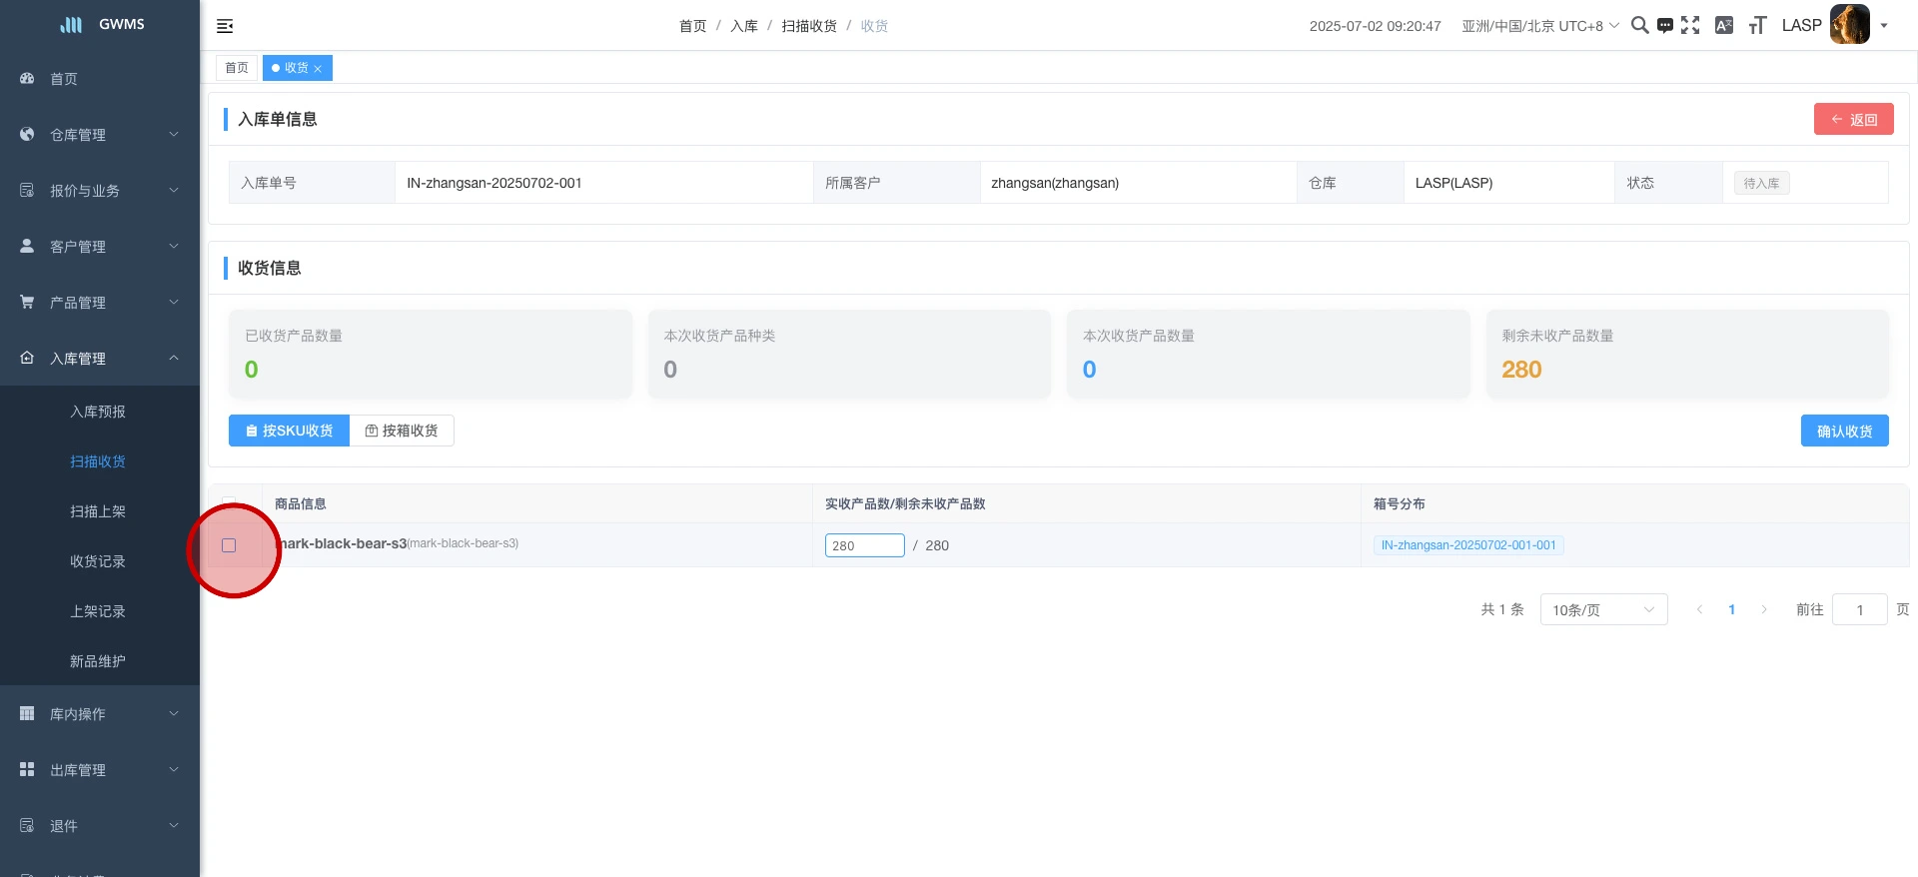
Task: Click the received quantity input showing 280
Action: (x=864, y=545)
